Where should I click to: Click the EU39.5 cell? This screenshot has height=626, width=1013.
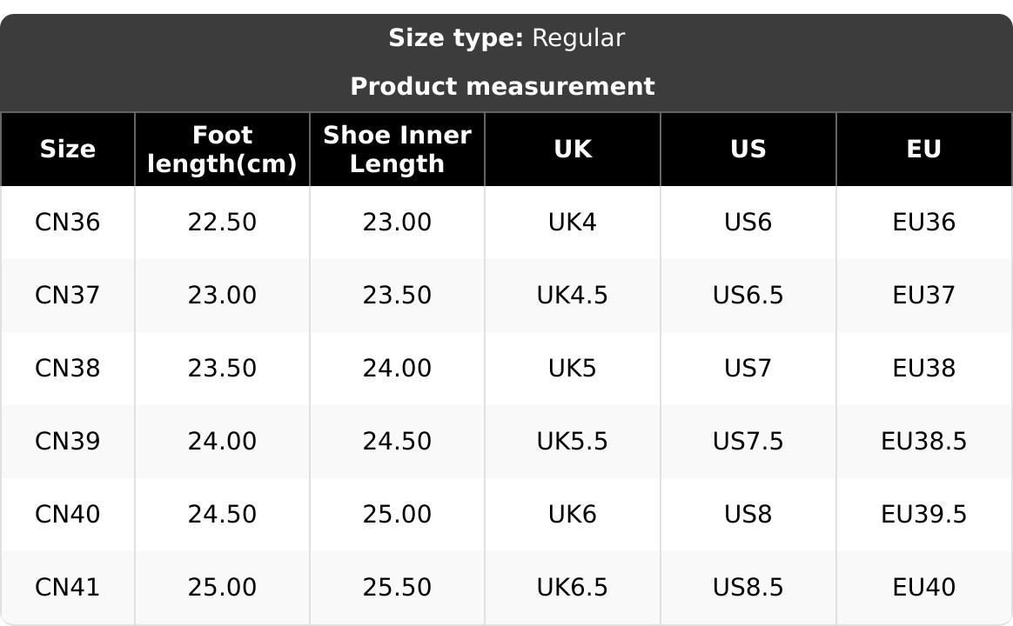(x=923, y=515)
